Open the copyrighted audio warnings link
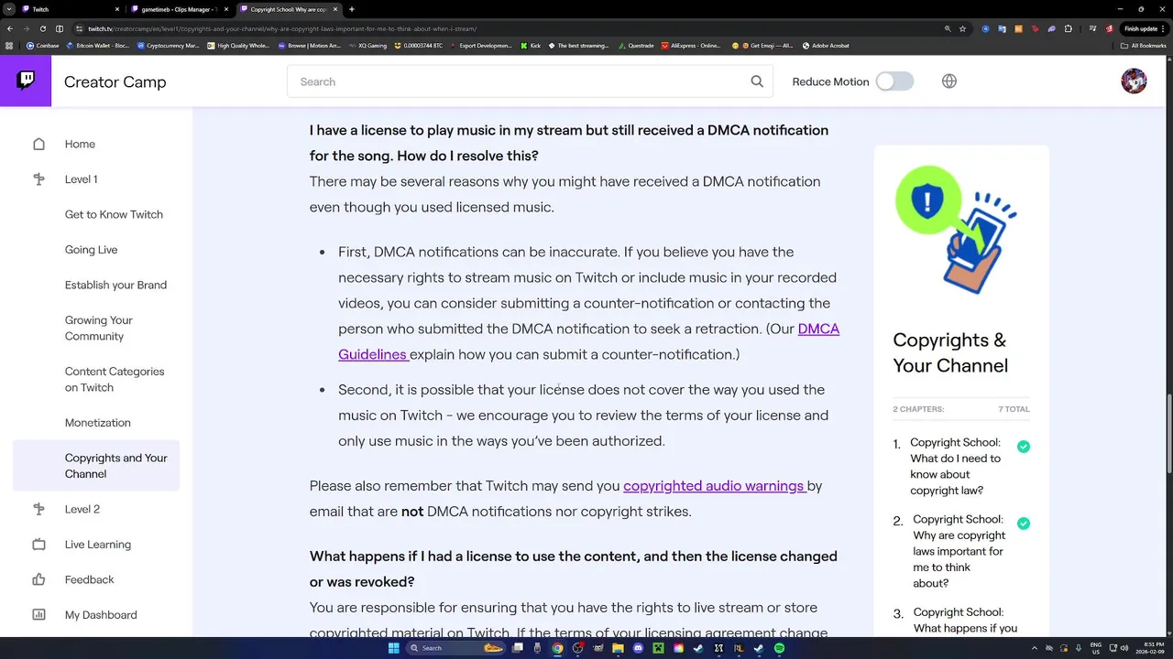This screenshot has height=659, width=1173. (714, 486)
